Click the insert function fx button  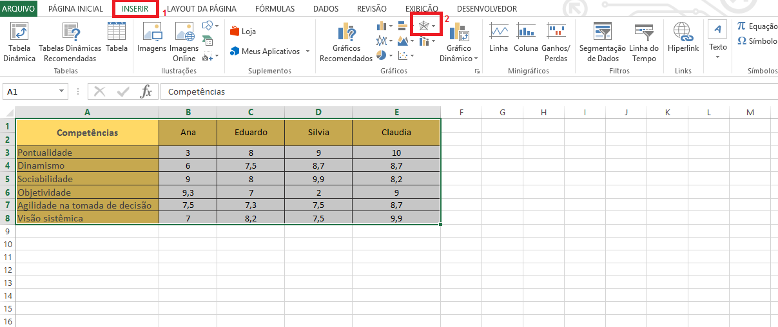point(146,91)
